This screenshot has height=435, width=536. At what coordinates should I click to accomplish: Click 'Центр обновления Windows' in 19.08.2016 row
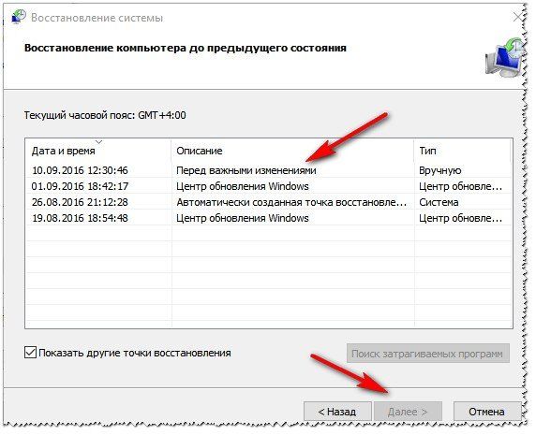(243, 218)
